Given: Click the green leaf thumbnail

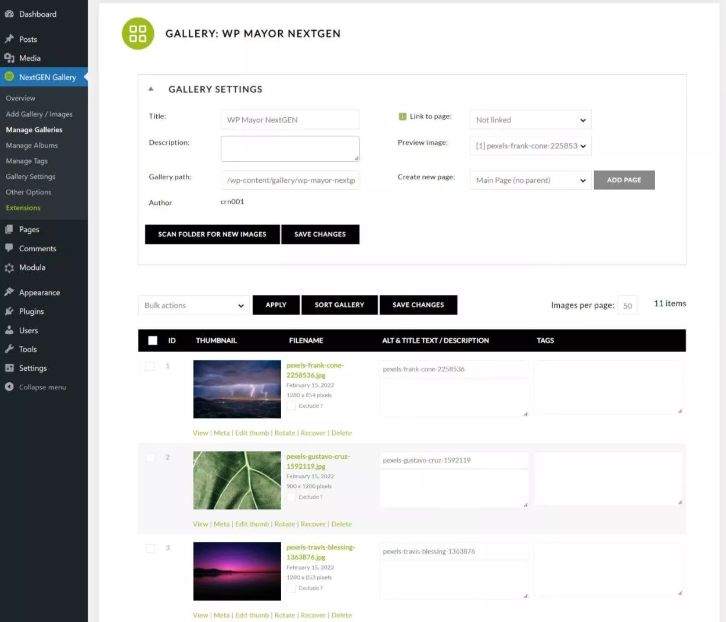Looking at the screenshot, I should (237, 480).
